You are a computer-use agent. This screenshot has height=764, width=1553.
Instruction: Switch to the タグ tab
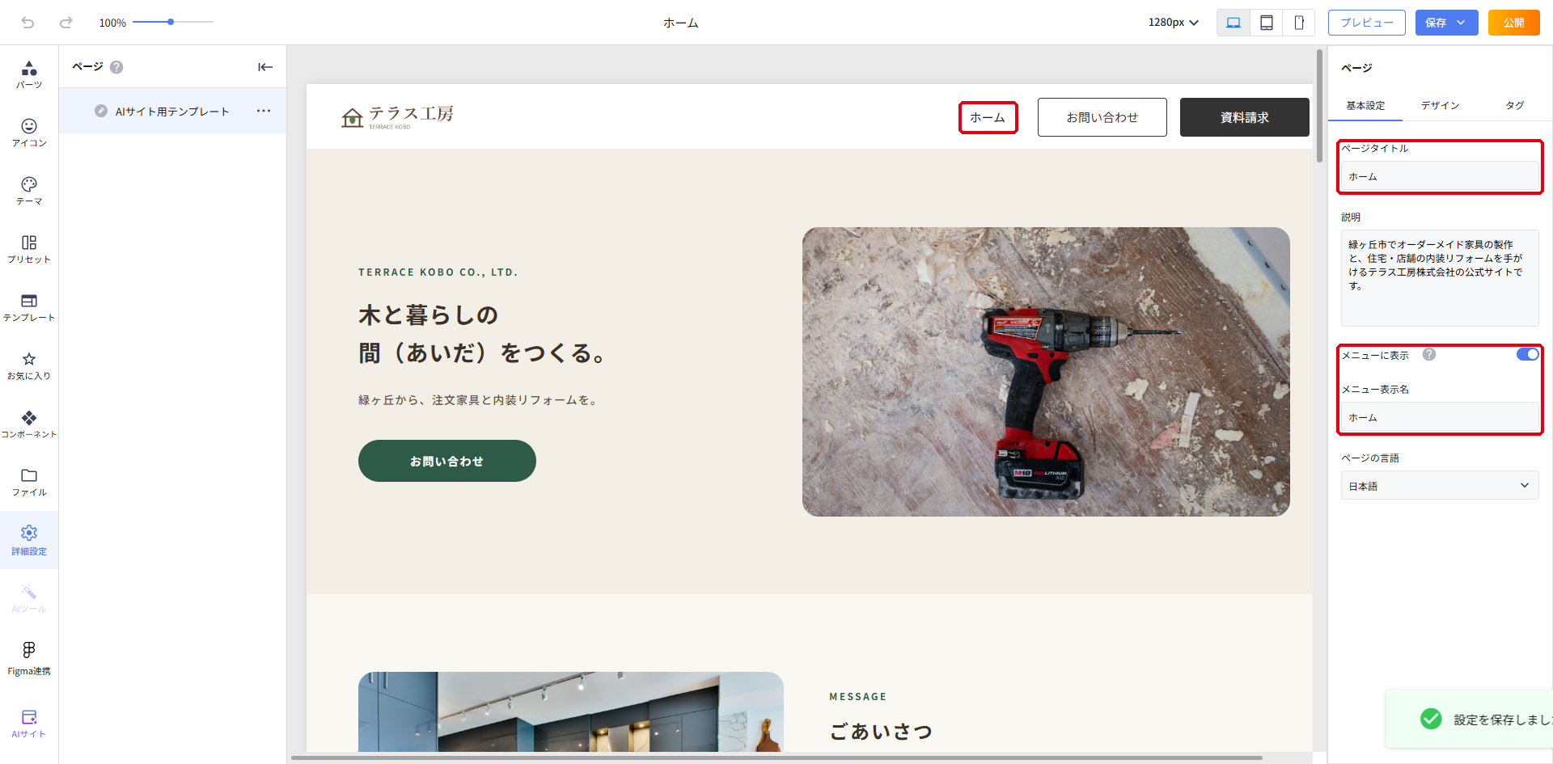pyautogui.click(x=1515, y=106)
